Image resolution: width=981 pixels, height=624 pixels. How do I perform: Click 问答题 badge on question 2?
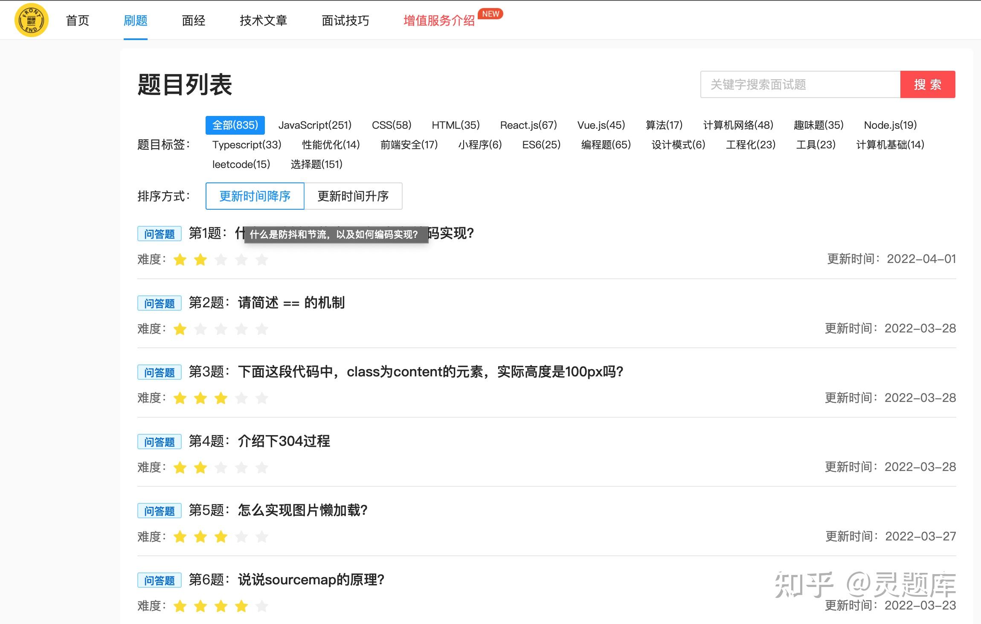click(x=160, y=303)
